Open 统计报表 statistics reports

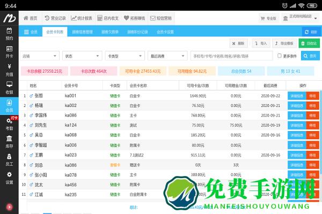pyautogui.click(x=82, y=18)
